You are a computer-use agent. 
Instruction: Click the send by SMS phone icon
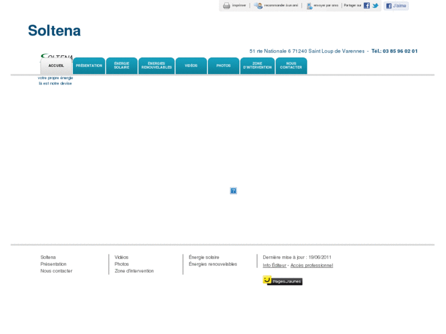click(309, 6)
